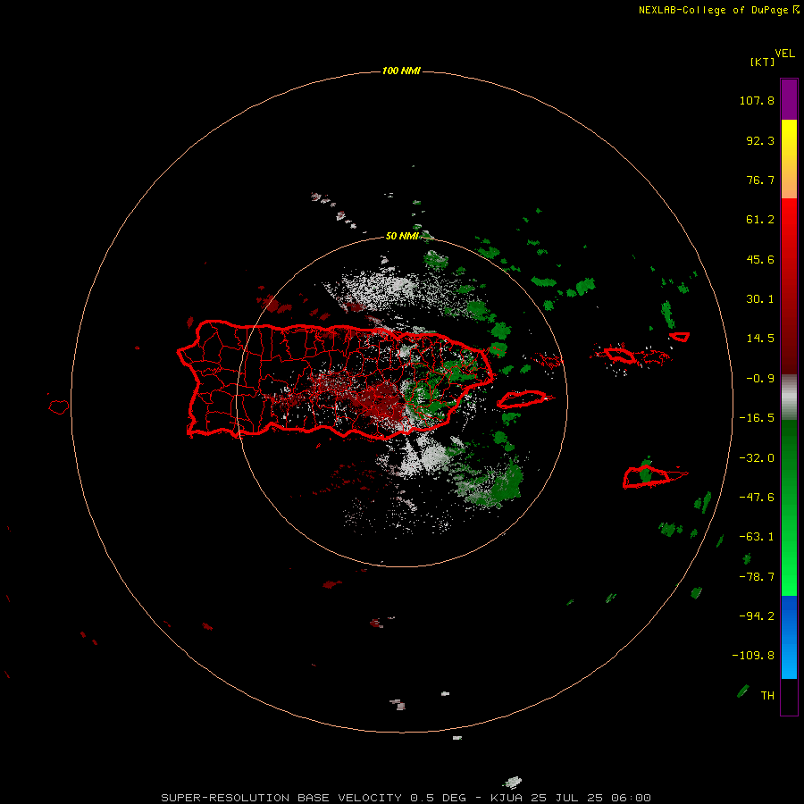This screenshot has height=804, width=804.
Task: Click the Super-Resolution Base Velocity caption
Action: pos(406,798)
